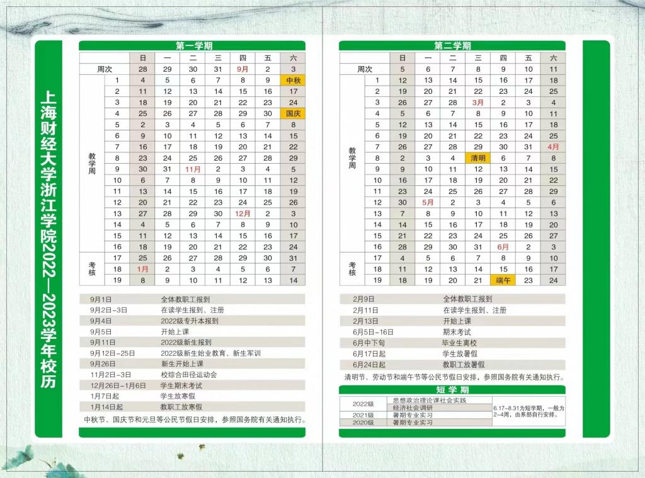Select the "国庆" holiday cell

(293, 113)
